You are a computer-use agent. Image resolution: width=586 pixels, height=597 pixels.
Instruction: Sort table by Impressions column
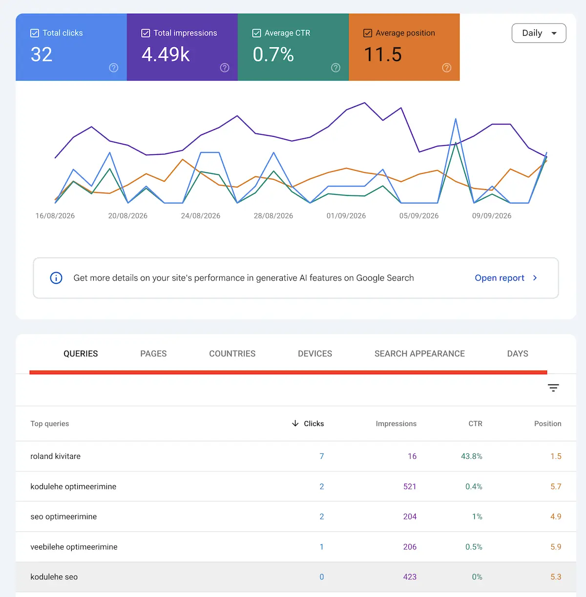396,424
